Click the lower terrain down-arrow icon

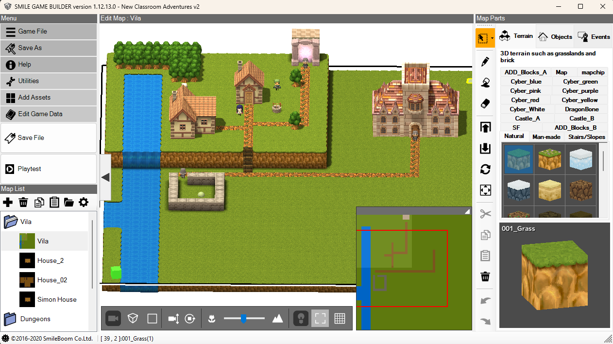[485, 148]
